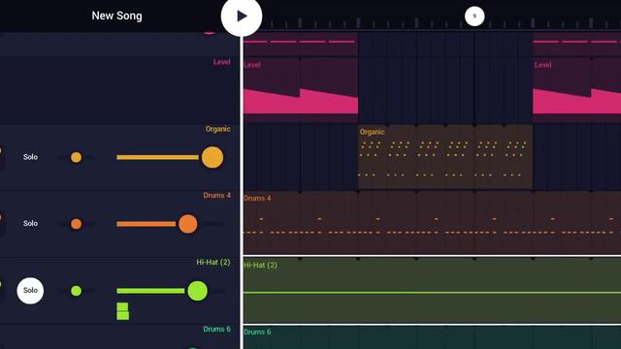Solo the Organic track
Viewport: 621px width, 349px height.
tap(30, 157)
